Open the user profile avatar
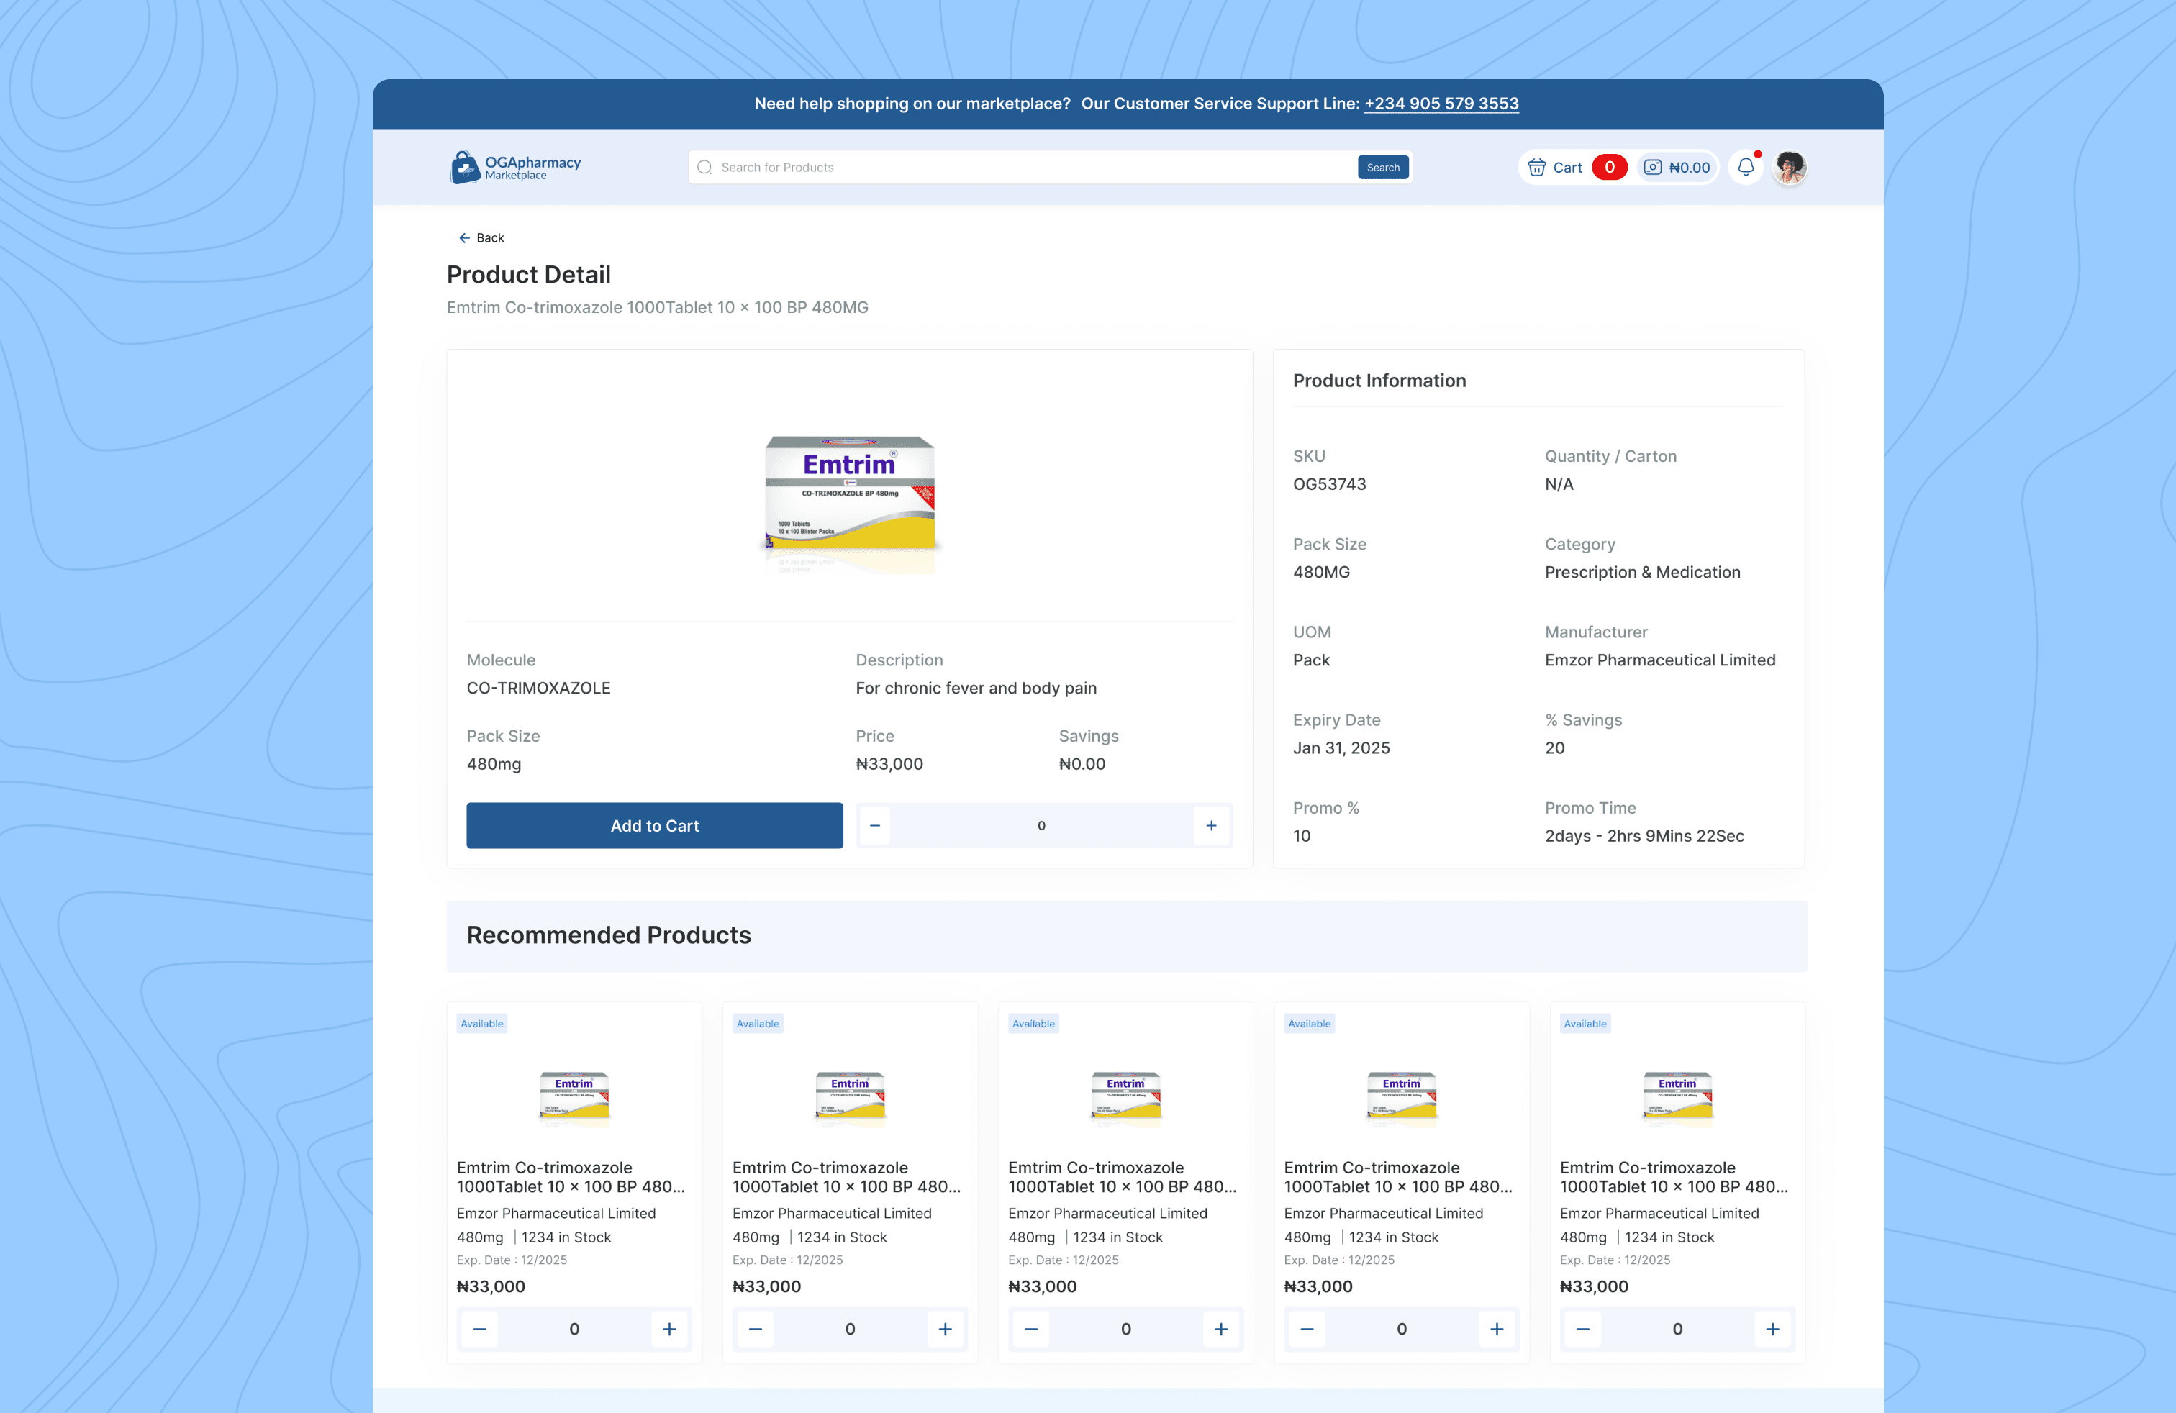This screenshot has width=2176, height=1413. click(1790, 167)
